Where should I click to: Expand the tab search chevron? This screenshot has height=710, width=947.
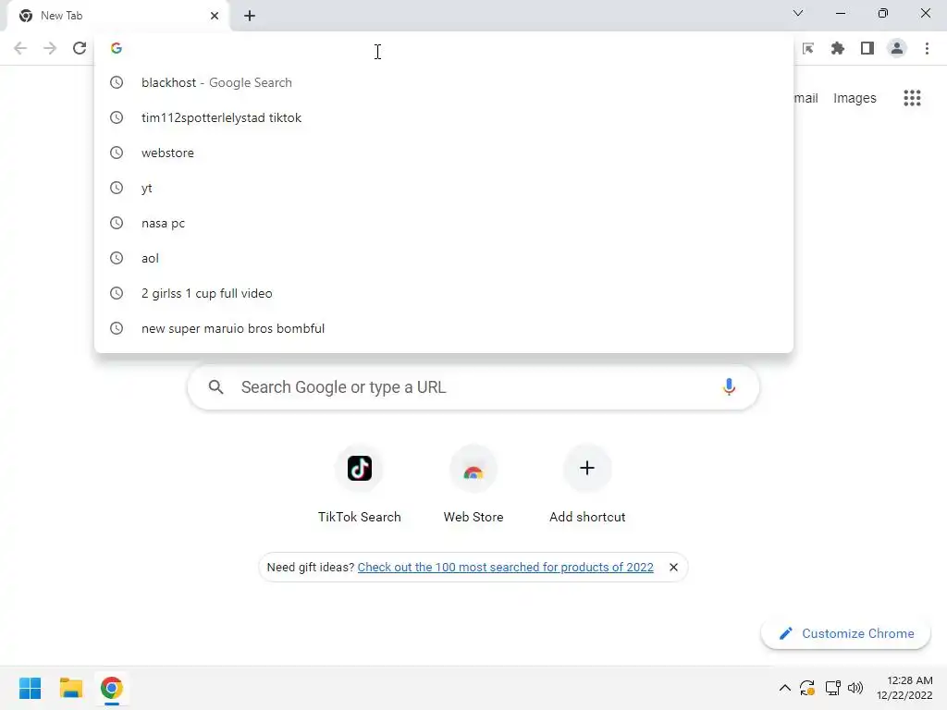click(x=798, y=13)
